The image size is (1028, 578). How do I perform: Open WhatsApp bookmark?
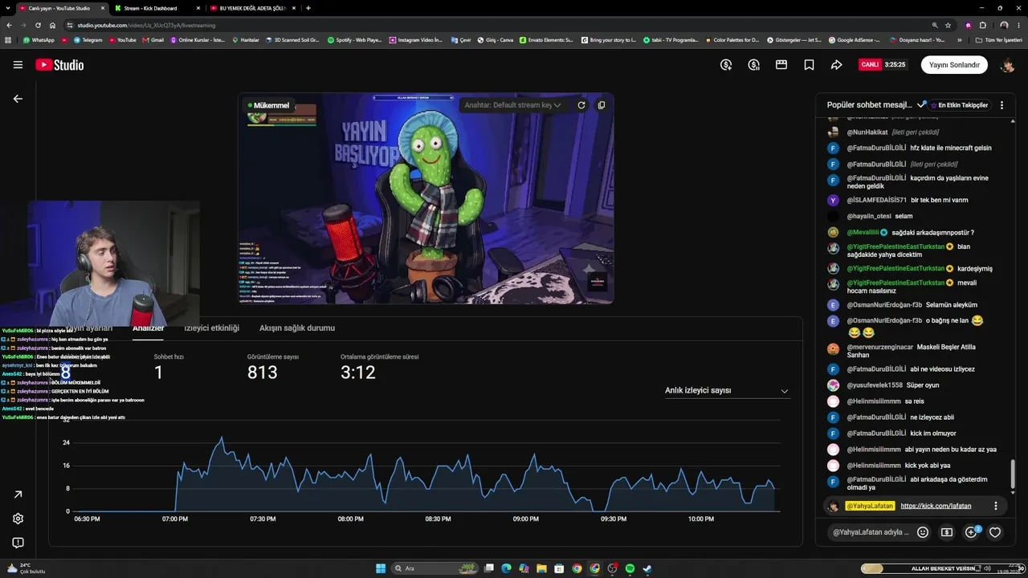pyautogui.click(x=39, y=39)
